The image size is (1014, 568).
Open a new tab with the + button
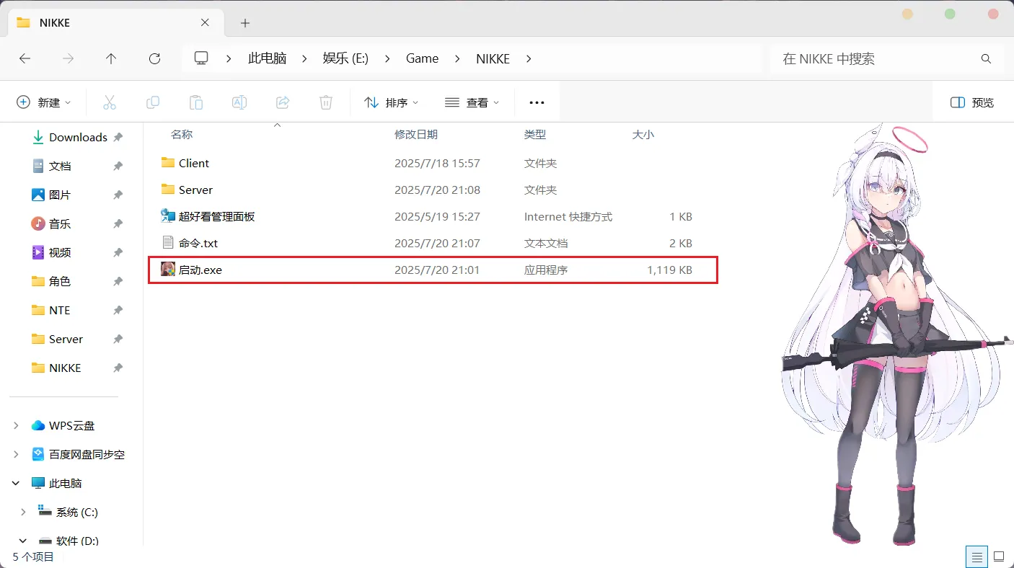coord(244,23)
